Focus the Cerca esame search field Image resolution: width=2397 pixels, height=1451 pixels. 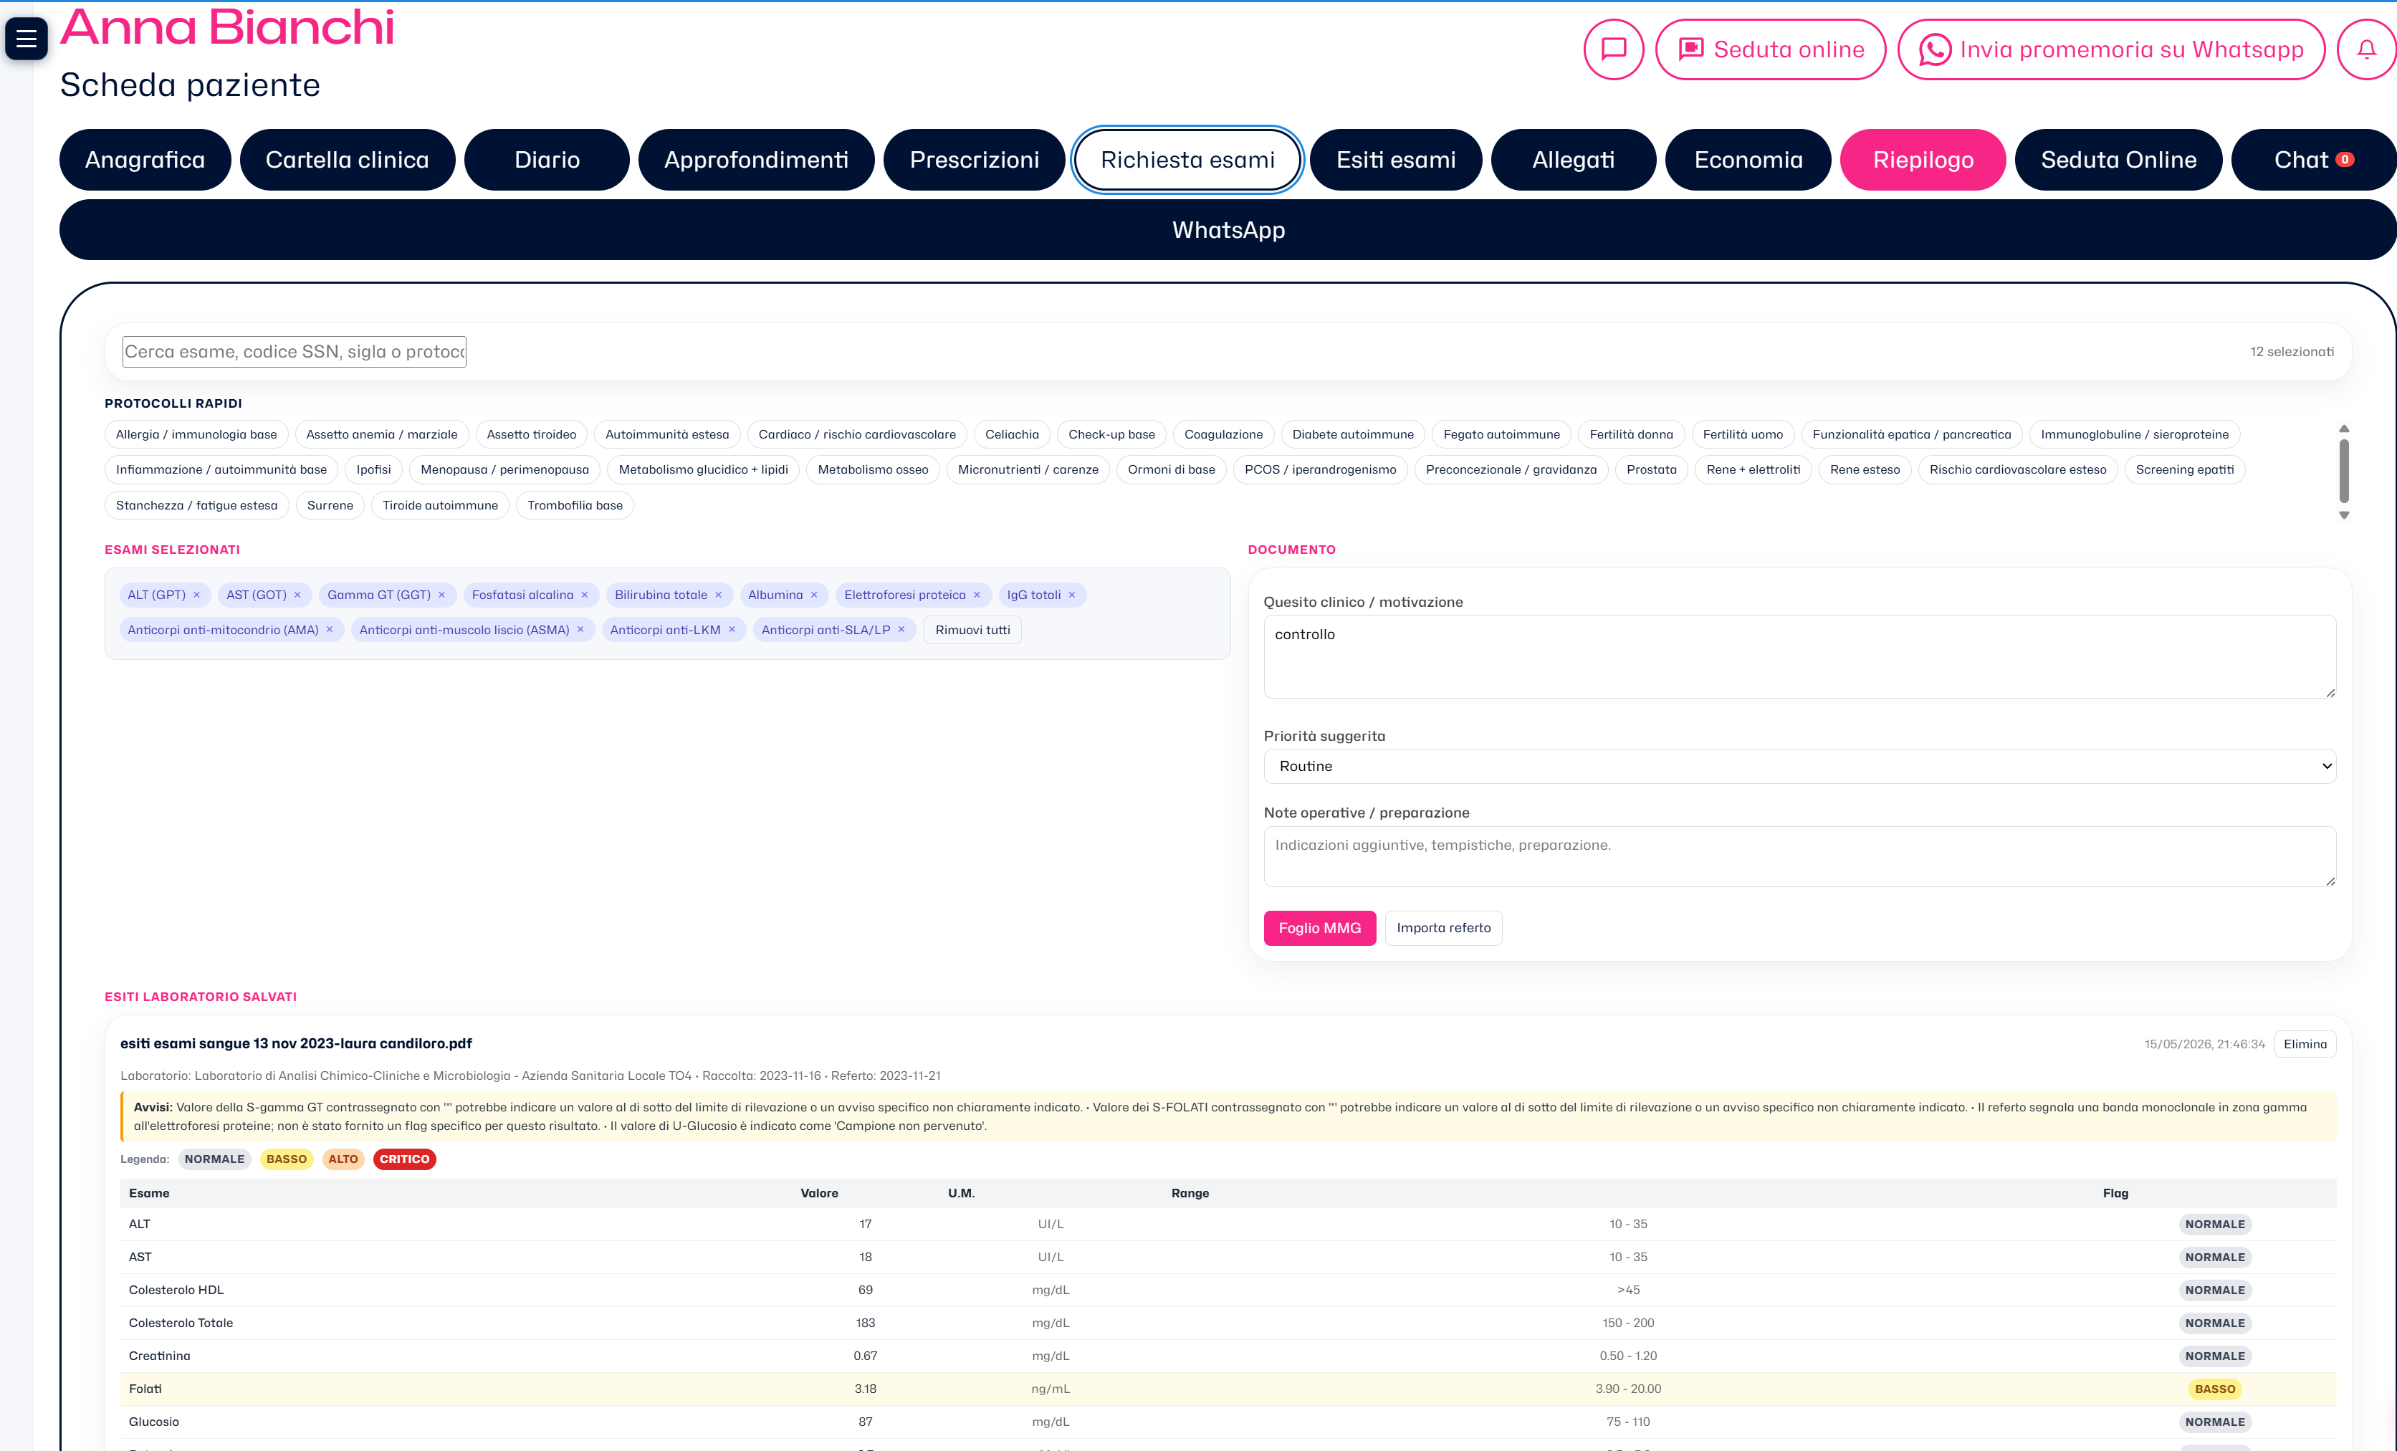click(295, 351)
